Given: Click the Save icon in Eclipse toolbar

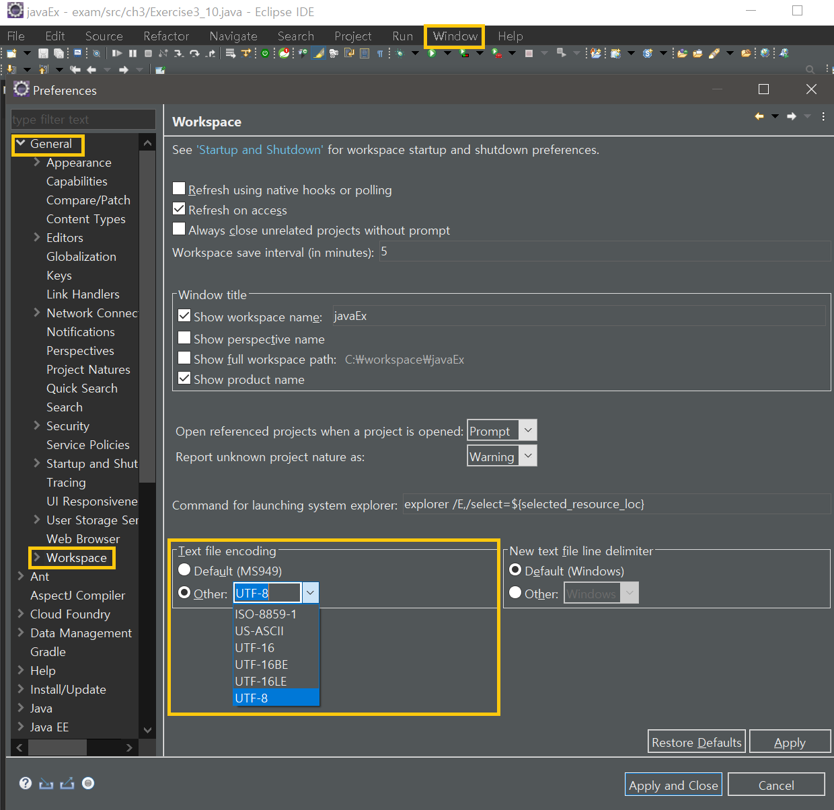Looking at the screenshot, I should tap(43, 53).
